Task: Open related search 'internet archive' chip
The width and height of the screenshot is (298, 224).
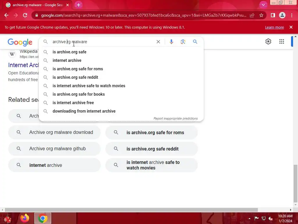Action: point(54,165)
